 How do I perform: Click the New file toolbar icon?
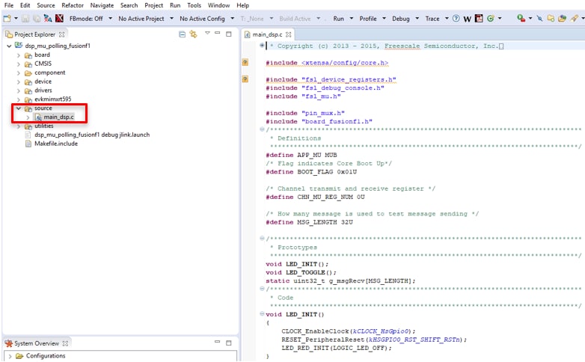point(7,18)
